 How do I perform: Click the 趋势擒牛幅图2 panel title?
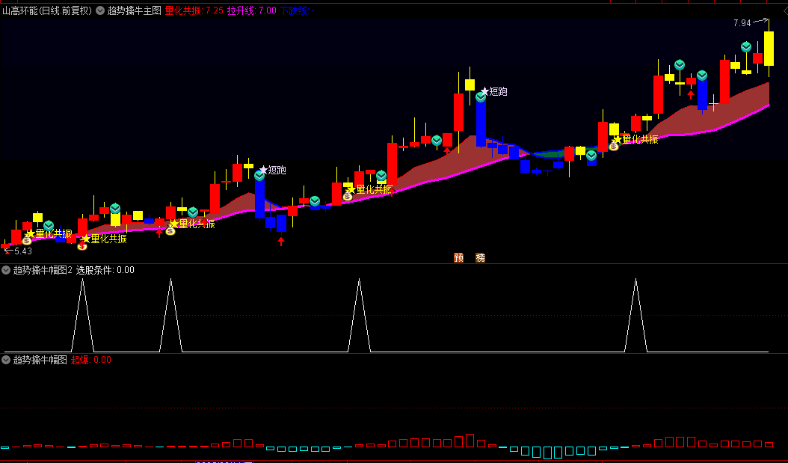[x=43, y=270]
